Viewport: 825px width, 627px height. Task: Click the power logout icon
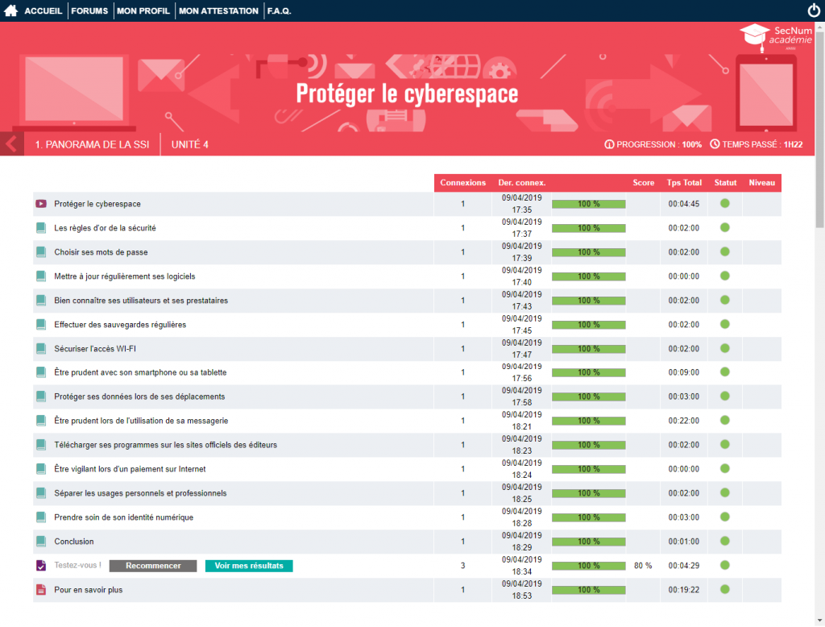[x=813, y=11]
